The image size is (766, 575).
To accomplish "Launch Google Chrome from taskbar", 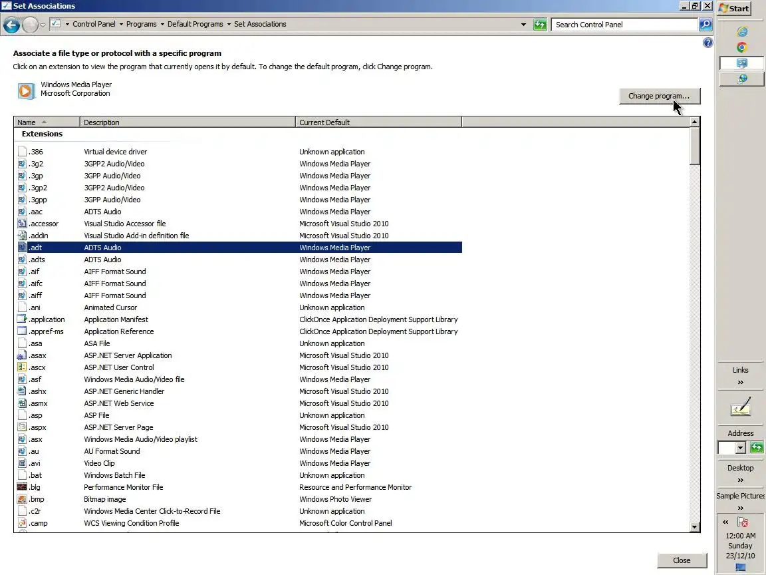I will coord(742,47).
